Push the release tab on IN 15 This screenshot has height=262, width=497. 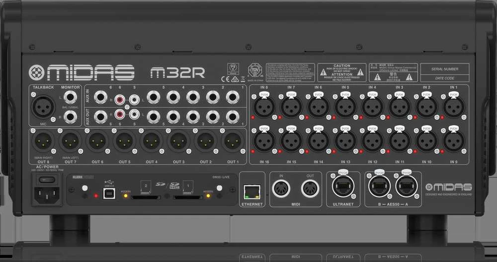291,128
